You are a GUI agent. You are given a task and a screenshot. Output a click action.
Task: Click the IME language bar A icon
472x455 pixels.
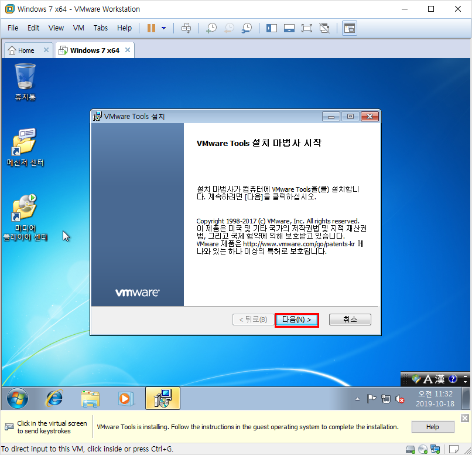tap(427, 379)
